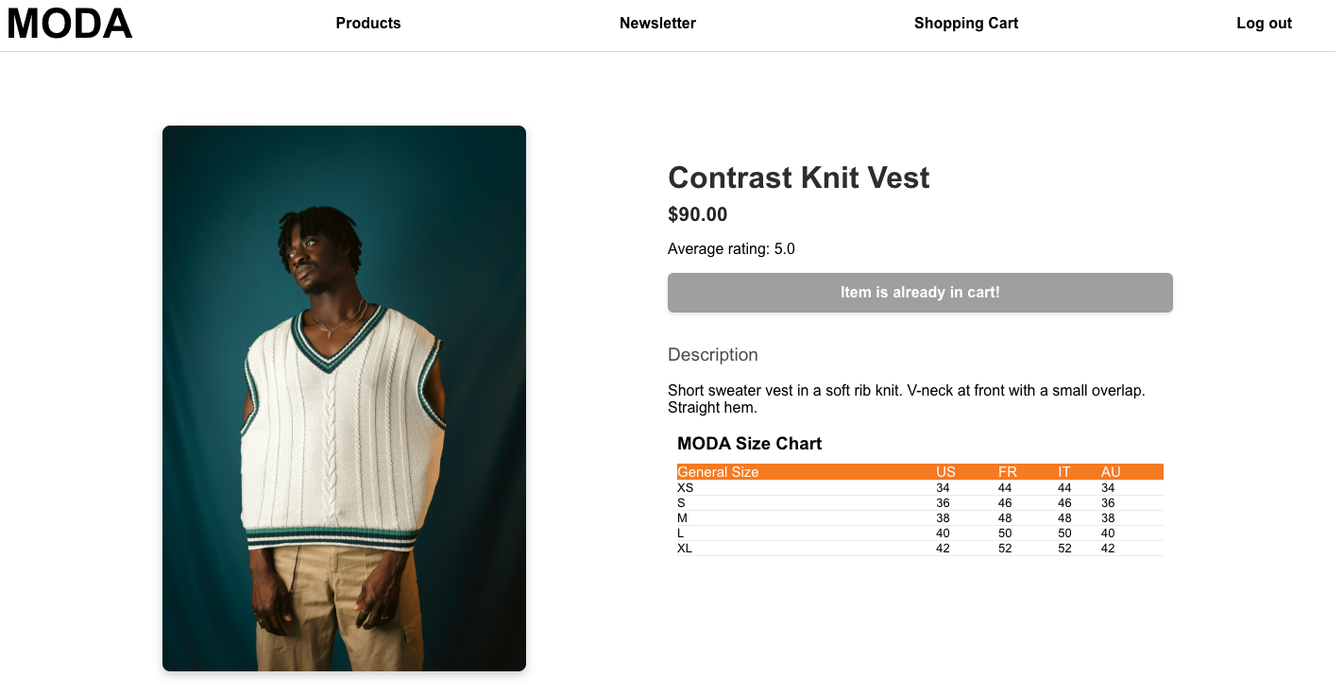Log out of the account
Screen dimensions: 1344x694
tap(1264, 24)
